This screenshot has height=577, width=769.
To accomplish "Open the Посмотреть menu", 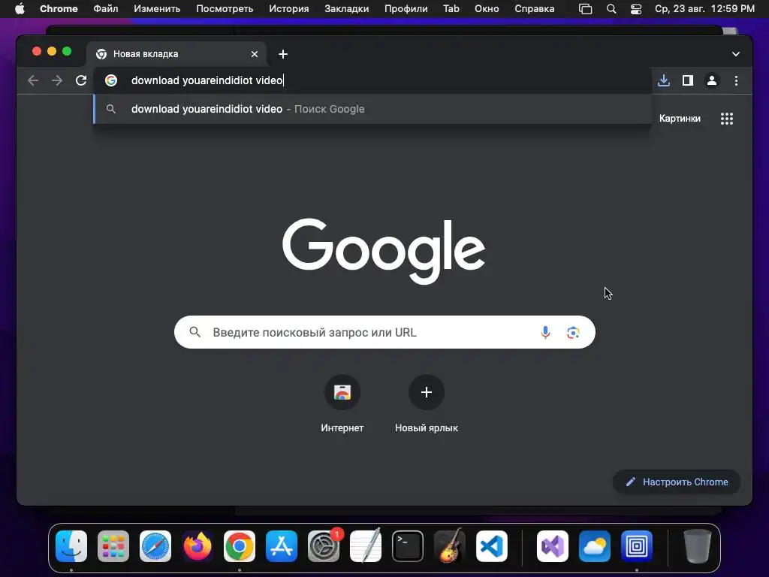I will [x=225, y=9].
